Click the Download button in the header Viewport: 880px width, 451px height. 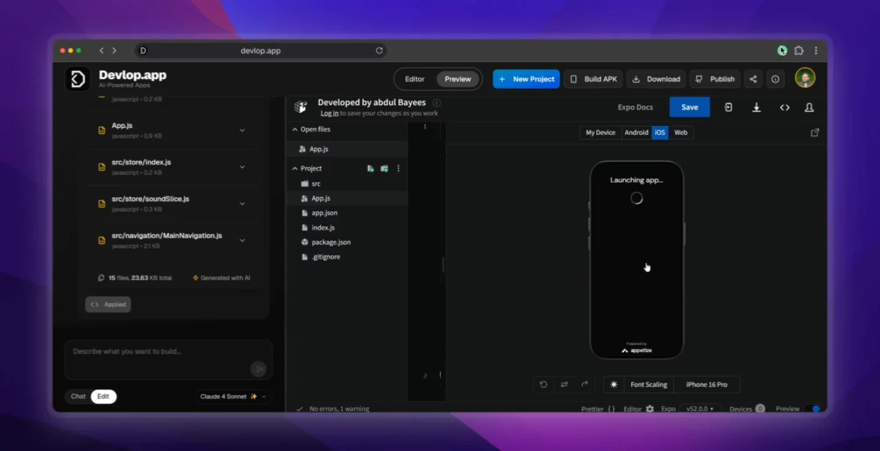click(x=656, y=79)
